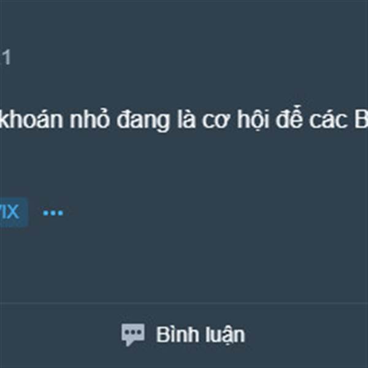Open comments via the Bình luận button
The image size is (368, 368).
click(x=183, y=335)
